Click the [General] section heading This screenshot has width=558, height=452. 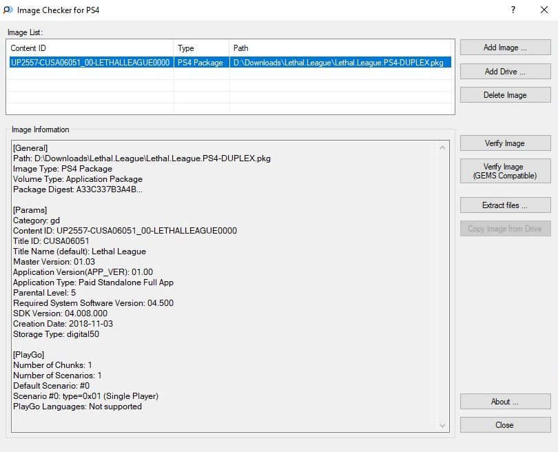pos(30,148)
